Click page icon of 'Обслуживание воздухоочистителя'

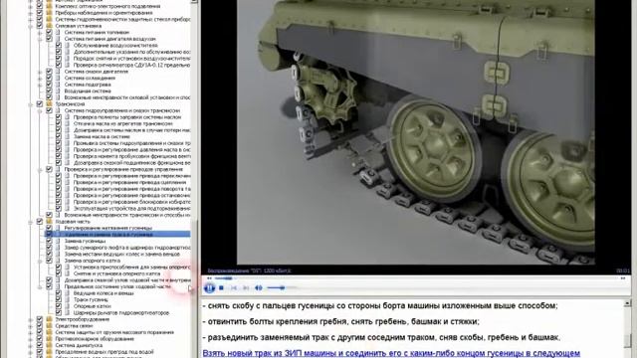pos(68,46)
